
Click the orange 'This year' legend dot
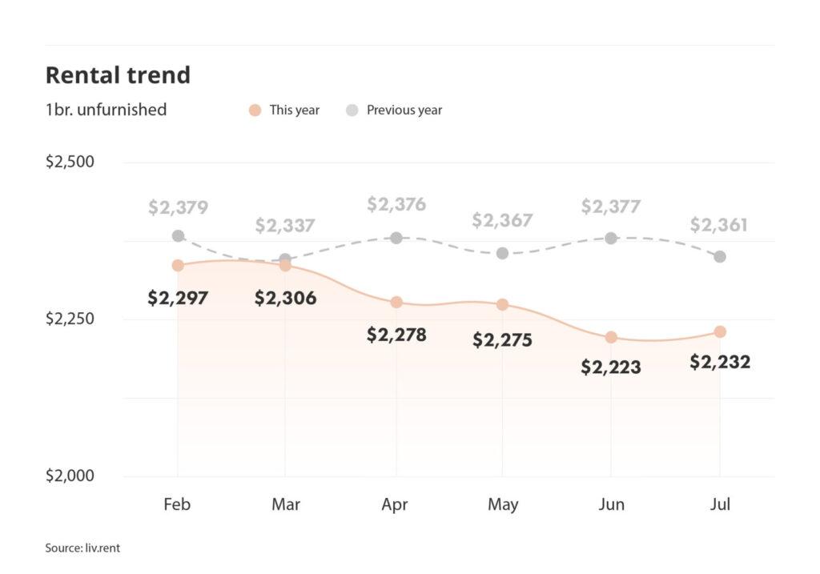pyautogui.click(x=255, y=110)
